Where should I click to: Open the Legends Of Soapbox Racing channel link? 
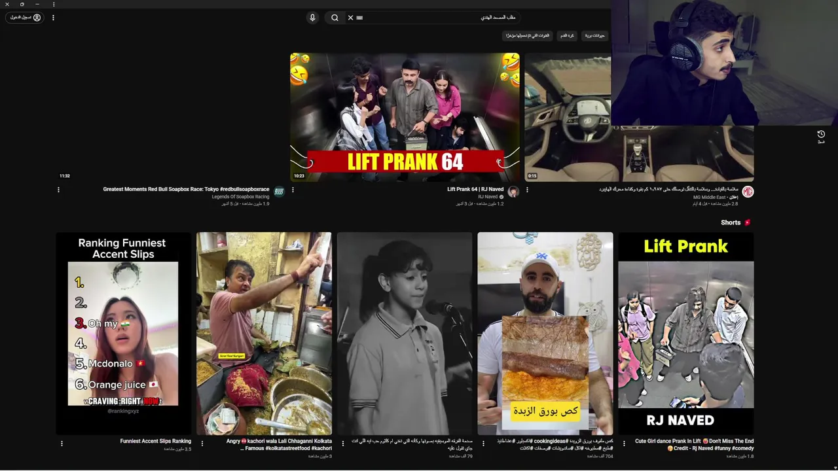pos(240,197)
